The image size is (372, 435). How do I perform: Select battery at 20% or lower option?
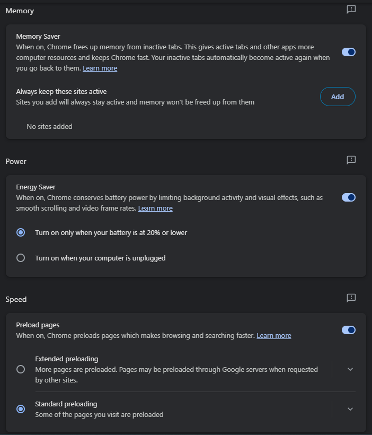[21, 232]
